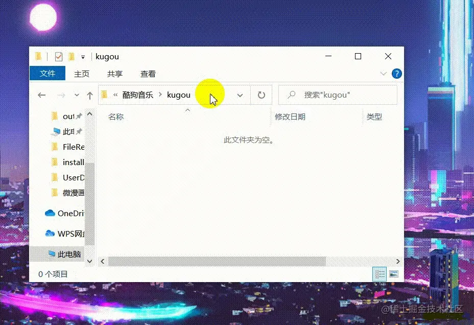
Task: Click the New folder quick access icon
Action: (72, 57)
